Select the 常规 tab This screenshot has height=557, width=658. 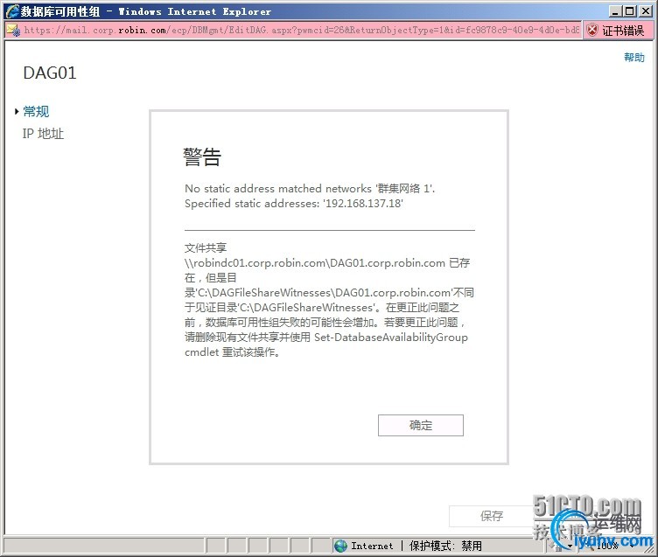[36, 112]
